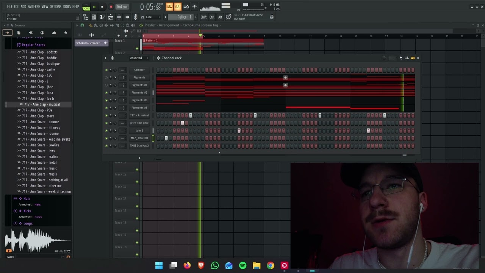
Task: Unmute the Pigments #4 channel
Action: point(106,85)
